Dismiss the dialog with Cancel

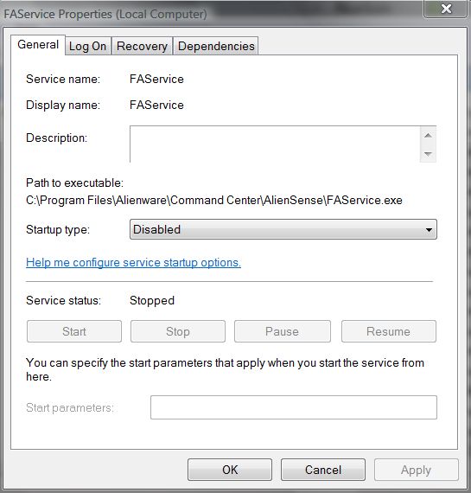323,470
